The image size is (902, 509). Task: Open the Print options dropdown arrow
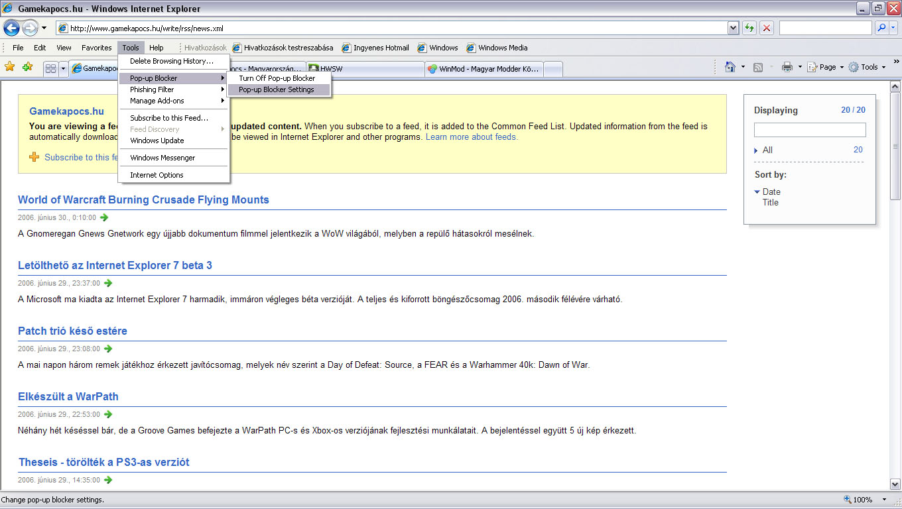(800, 67)
